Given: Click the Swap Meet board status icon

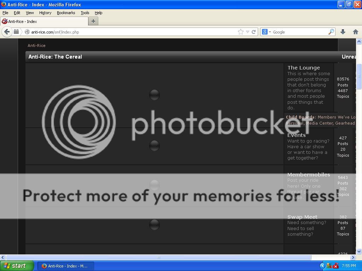Looking at the screenshot, I should [x=154, y=225].
